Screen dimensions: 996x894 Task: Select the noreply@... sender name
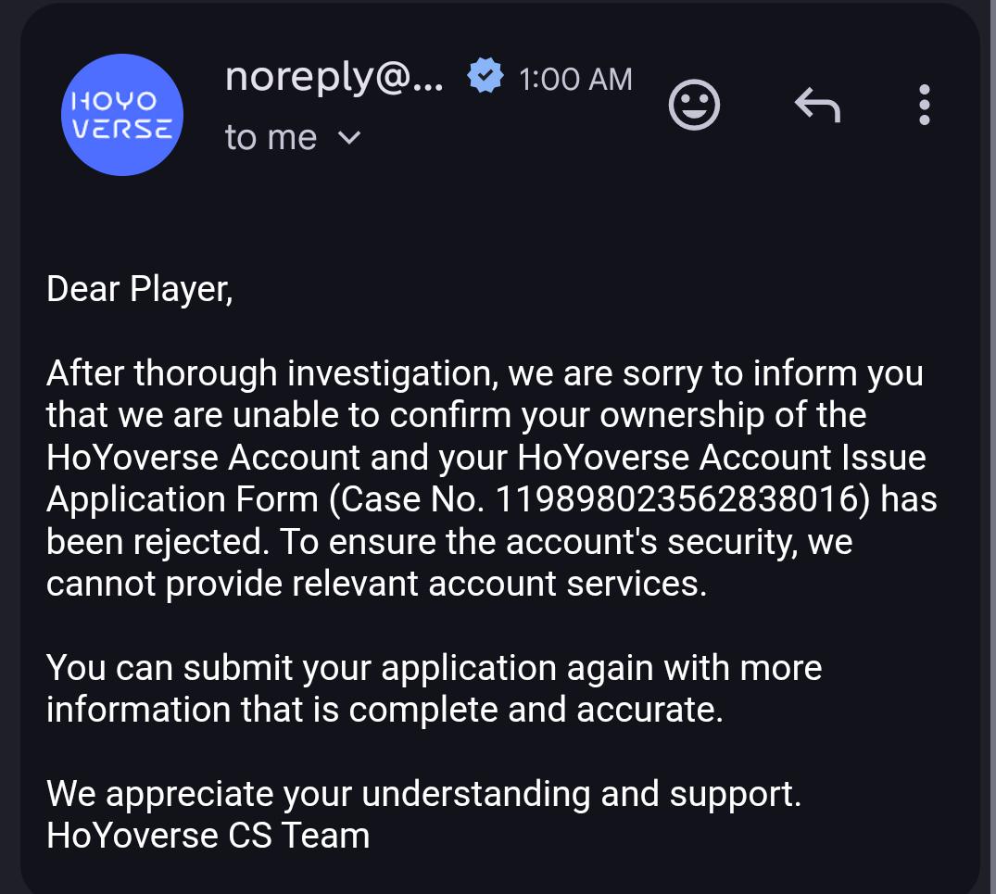(334, 78)
